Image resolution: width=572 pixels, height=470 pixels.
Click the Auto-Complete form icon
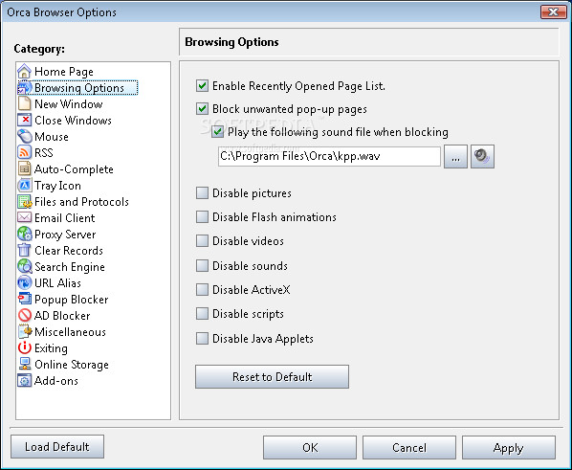pyautogui.click(x=25, y=169)
